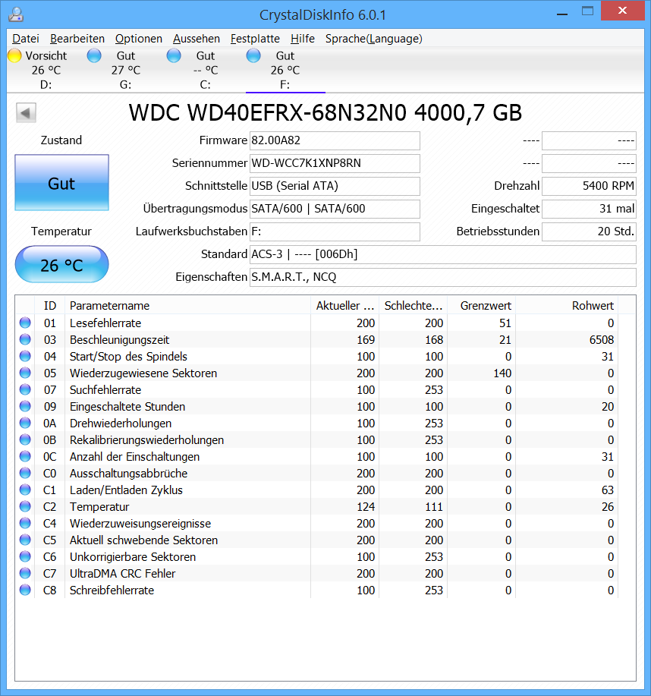Click the status dot of Suchfehlerrate row
651x696 pixels.
pos(25,389)
